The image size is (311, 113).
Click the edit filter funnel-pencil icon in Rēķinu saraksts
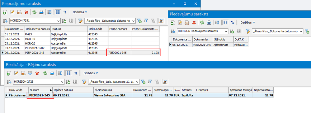click(x=84, y=81)
